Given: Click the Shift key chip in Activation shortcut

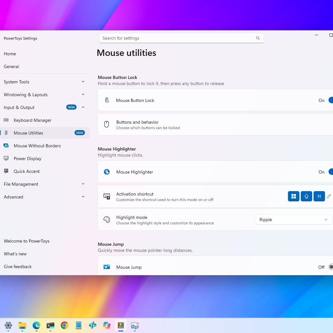Looking at the screenshot, I should pyautogui.click(x=306, y=196).
